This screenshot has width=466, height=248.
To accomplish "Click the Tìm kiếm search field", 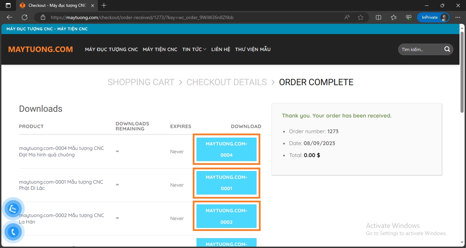I will [x=421, y=49].
